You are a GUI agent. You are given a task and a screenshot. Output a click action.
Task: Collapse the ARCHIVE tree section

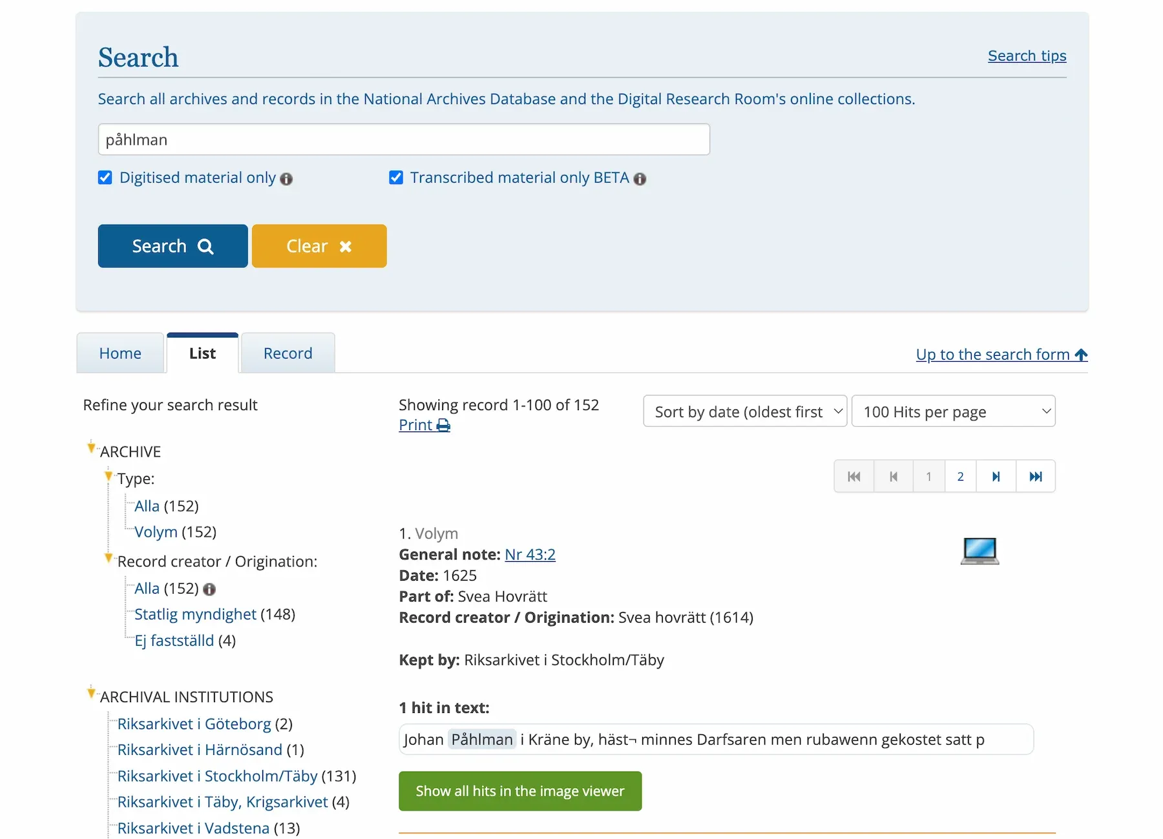pyautogui.click(x=91, y=448)
